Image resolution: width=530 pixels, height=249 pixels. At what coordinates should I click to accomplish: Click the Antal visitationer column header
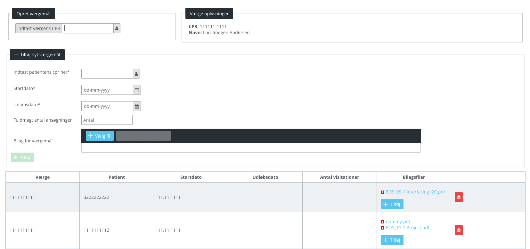pyautogui.click(x=339, y=177)
